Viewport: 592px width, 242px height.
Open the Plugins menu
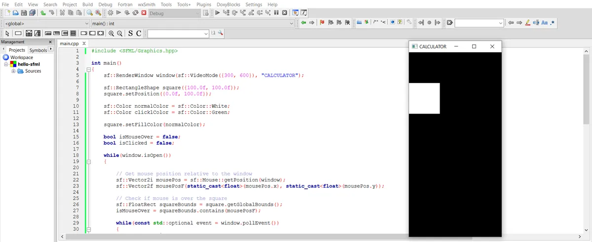(x=204, y=4)
